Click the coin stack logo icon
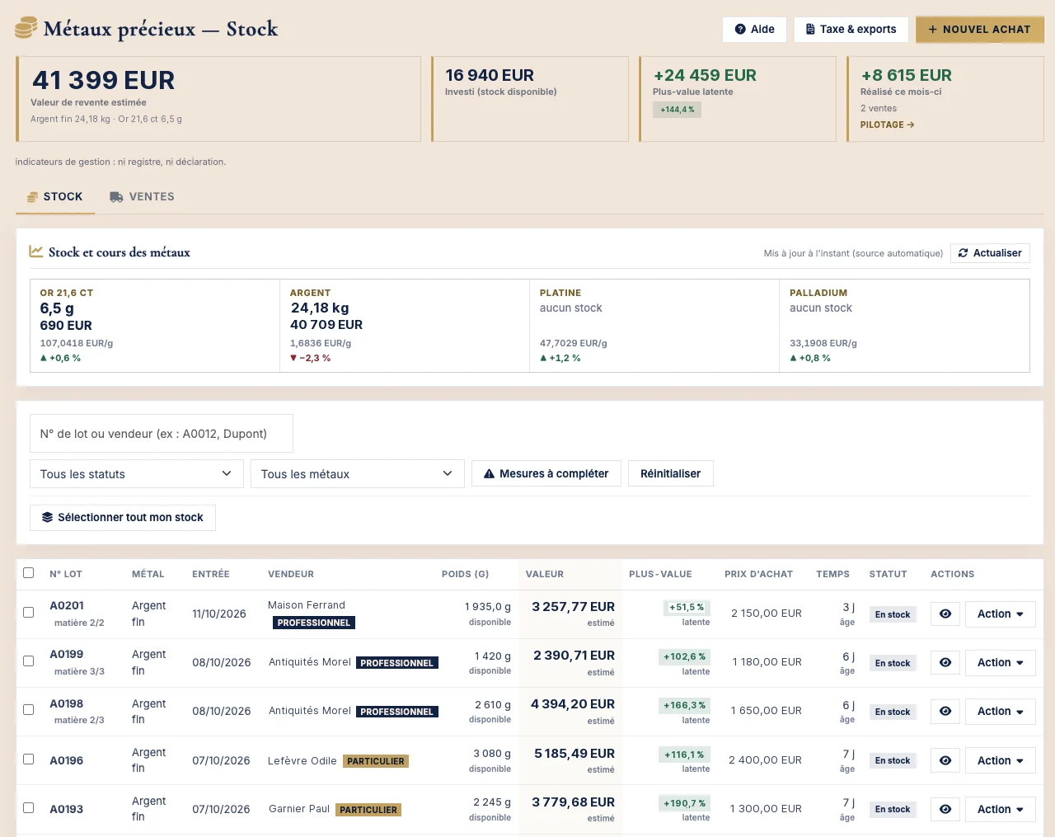This screenshot has height=837, width=1055. tap(26, 28)
